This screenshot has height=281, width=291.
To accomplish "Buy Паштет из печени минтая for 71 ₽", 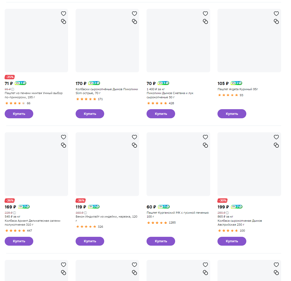I will 19,114.
